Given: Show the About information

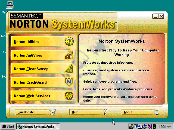Looking at the screenshot, I should pyautogui.click(x=140, y=112).
